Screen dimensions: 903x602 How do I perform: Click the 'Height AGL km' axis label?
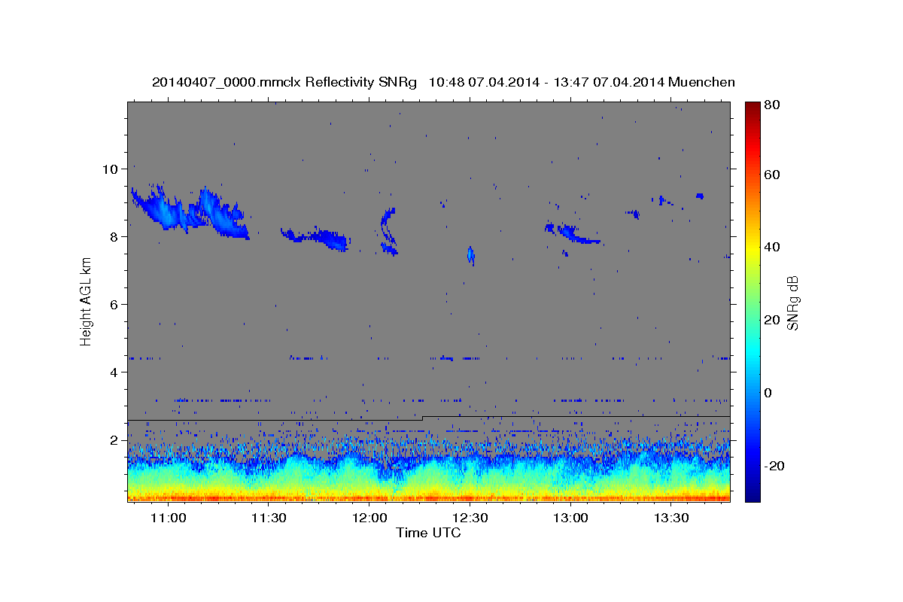(87, 301)
